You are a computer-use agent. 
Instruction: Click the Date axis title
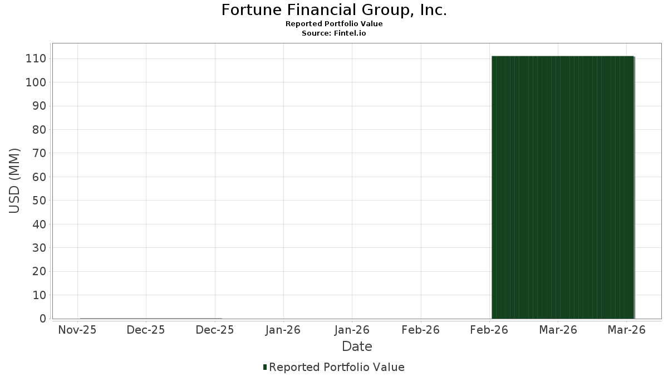(357, 346)
